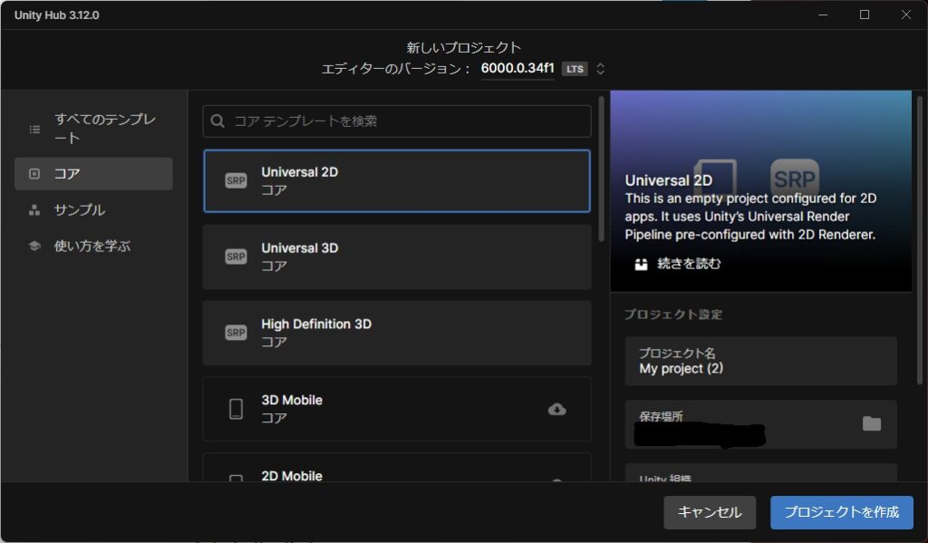Image resolution: width=928 pixels, height=543 pixels.
Task: Click the icon beside 続きを読む
Action: [641, 264]
